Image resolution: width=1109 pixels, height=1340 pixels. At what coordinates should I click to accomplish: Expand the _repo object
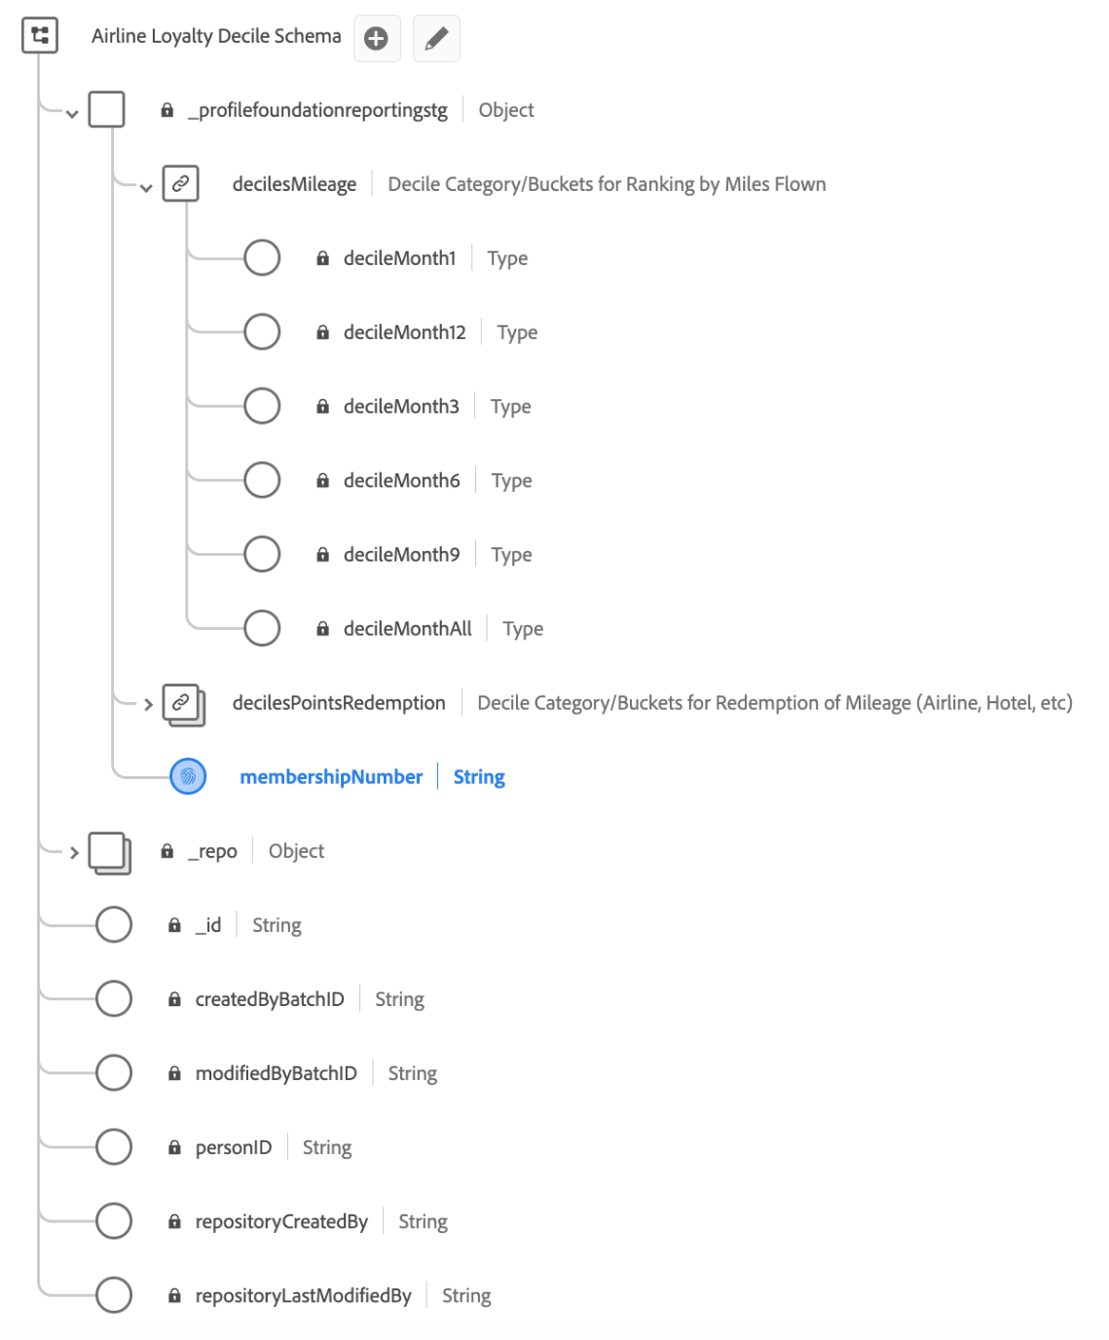point(74,853)
